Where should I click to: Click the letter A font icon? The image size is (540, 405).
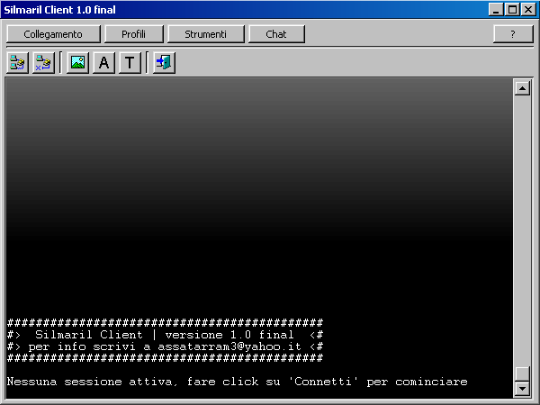pyautogui.click(x=103, y=62)
